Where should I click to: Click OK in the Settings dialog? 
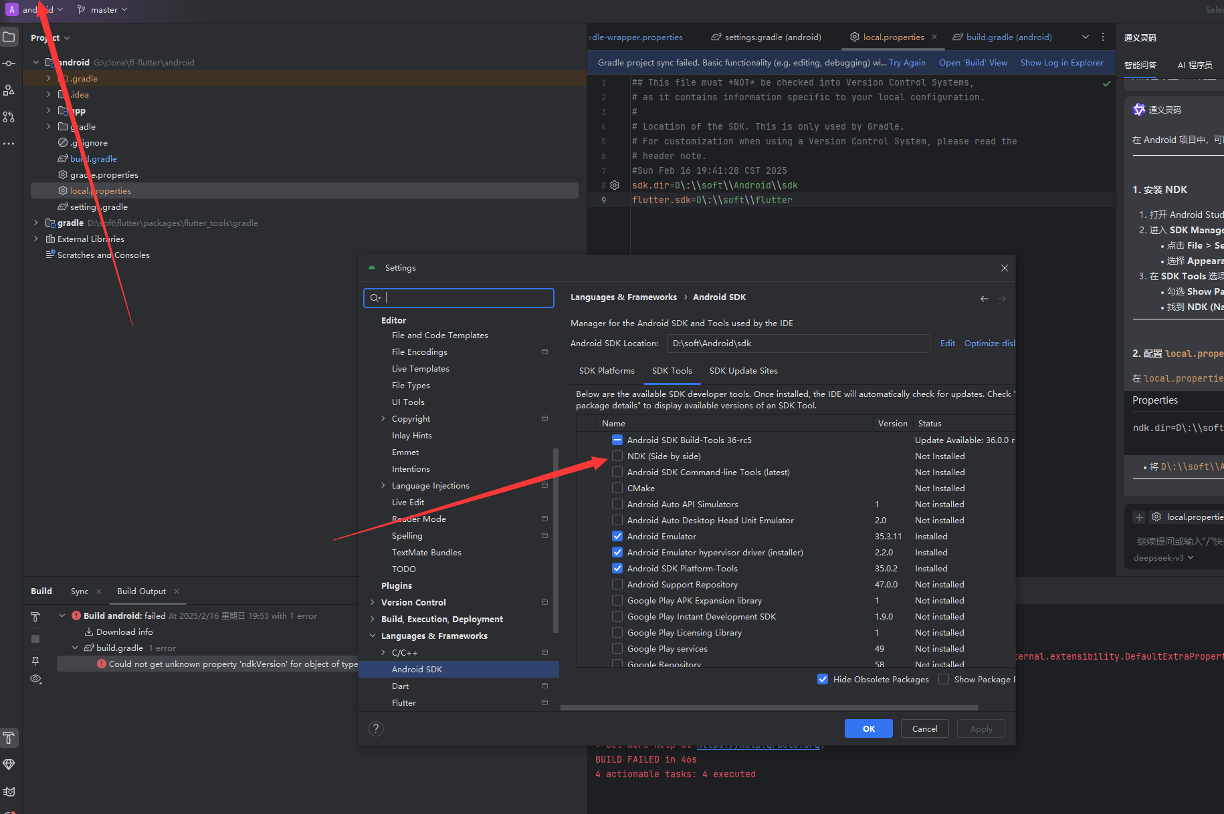pos(868,728)
